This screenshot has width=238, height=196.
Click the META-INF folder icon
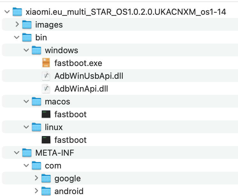pyautogui.click(x=27, y=153)
